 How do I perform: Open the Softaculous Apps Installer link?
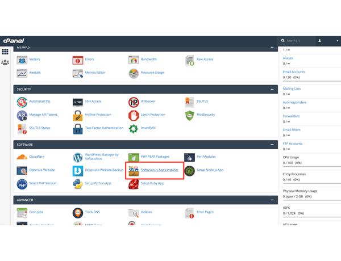point(159,170)
